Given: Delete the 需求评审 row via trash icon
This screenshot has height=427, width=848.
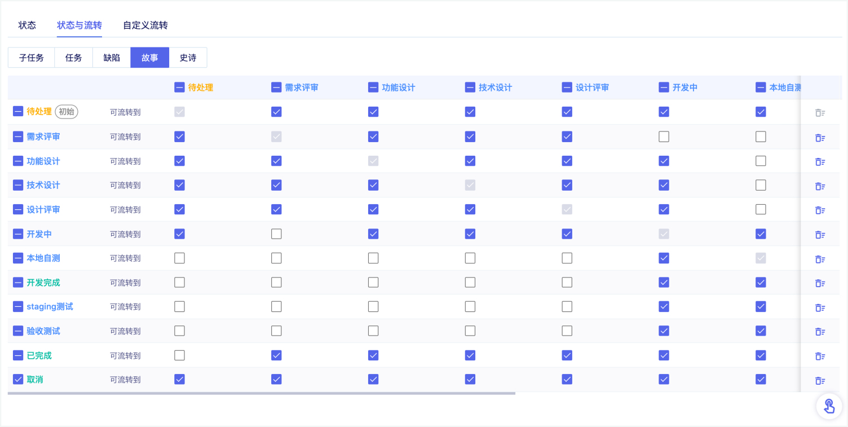Looking at the screenshot, I should pyautogui.click(x=820, y=137).
